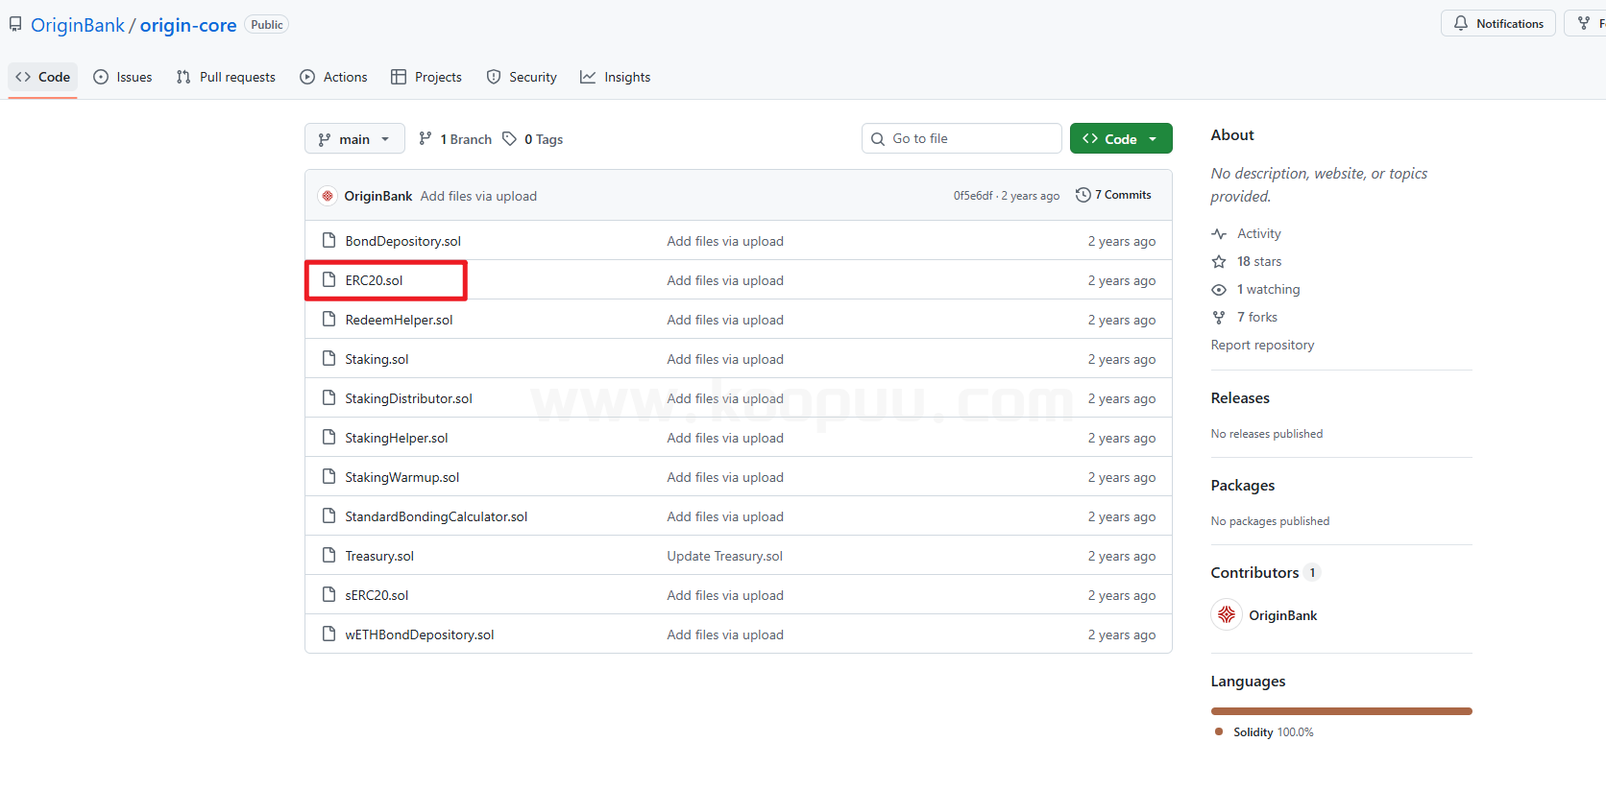Open the main branch selector dropdown

(354, 139)
